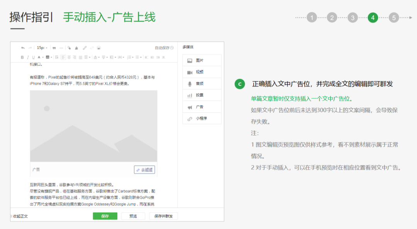The image size is (417, 229).
Task: Click the green 保存 save button
Action: coord(105,216)
